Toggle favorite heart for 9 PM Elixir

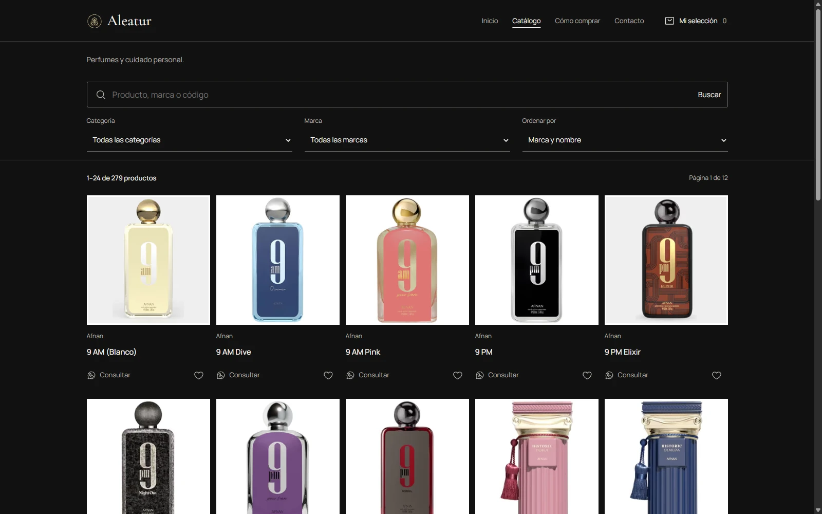tap(717, 376)
